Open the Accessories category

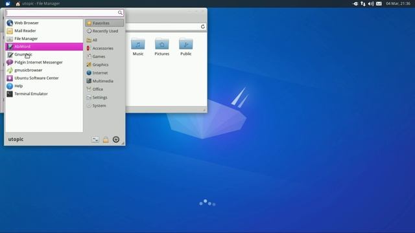(x=104, y=49)
